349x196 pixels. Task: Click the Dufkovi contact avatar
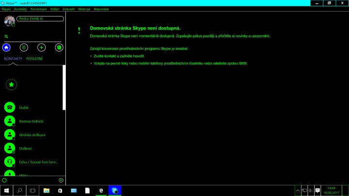(10, 148)
